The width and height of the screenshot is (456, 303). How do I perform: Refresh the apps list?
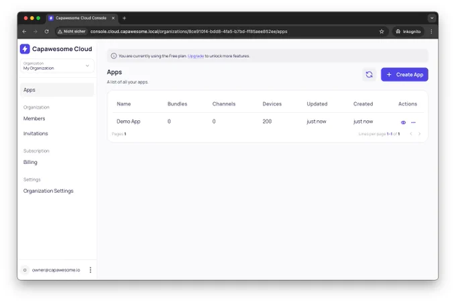[369, 75]
